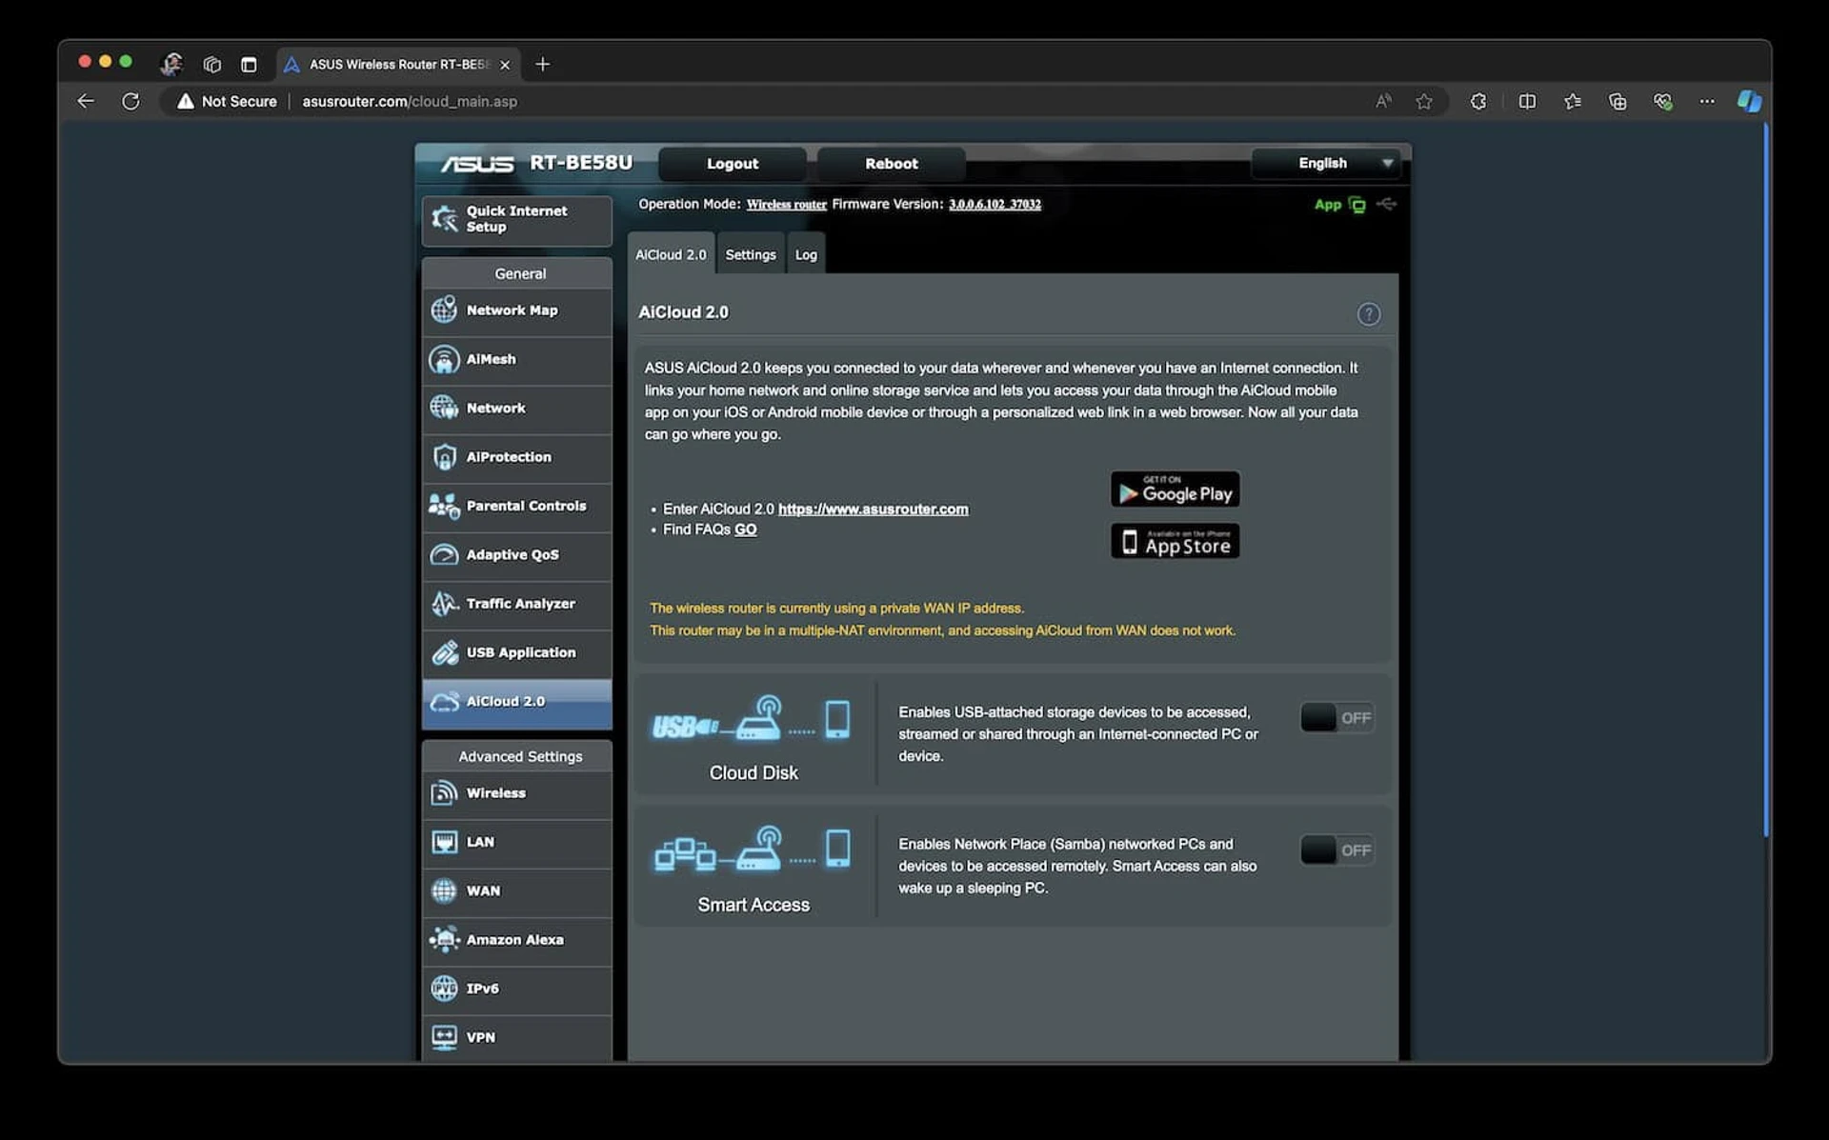Click the App Store badge
This screenshot has width=1829, height=1140.
(1176, 541)
